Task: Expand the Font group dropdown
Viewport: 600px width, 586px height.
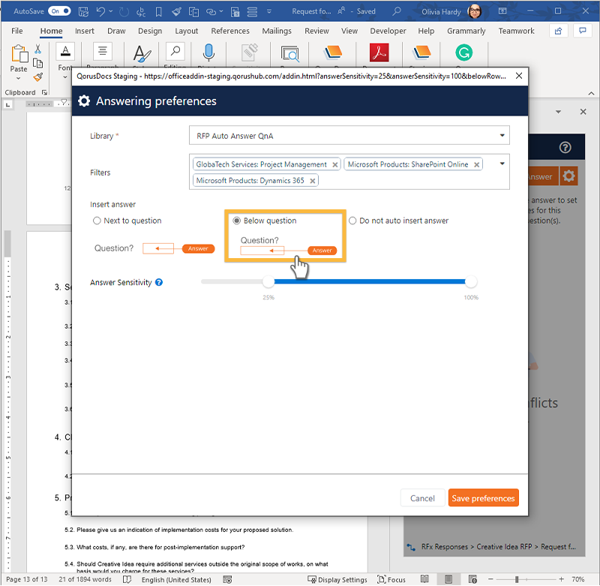Action: 65,77
